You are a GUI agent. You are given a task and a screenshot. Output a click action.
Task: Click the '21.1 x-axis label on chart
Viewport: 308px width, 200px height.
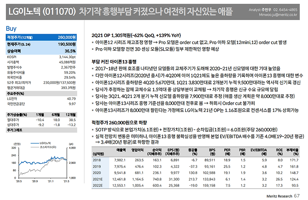pos(51,181)
